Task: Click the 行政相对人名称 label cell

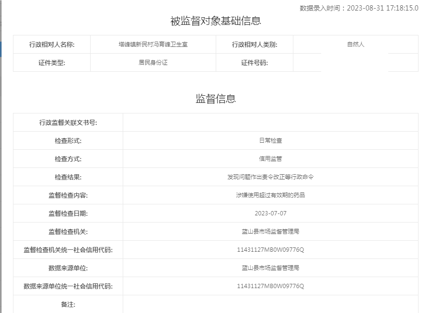Action: 52,45
